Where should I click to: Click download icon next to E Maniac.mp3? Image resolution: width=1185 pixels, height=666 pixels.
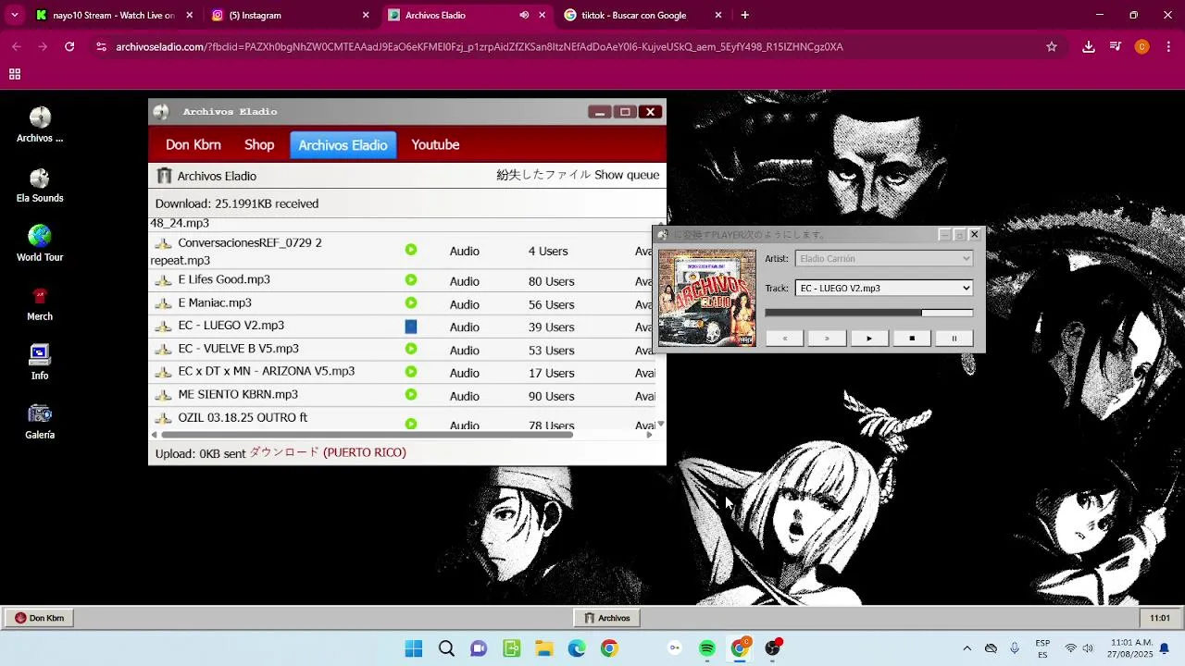click(x=163, y=303)
